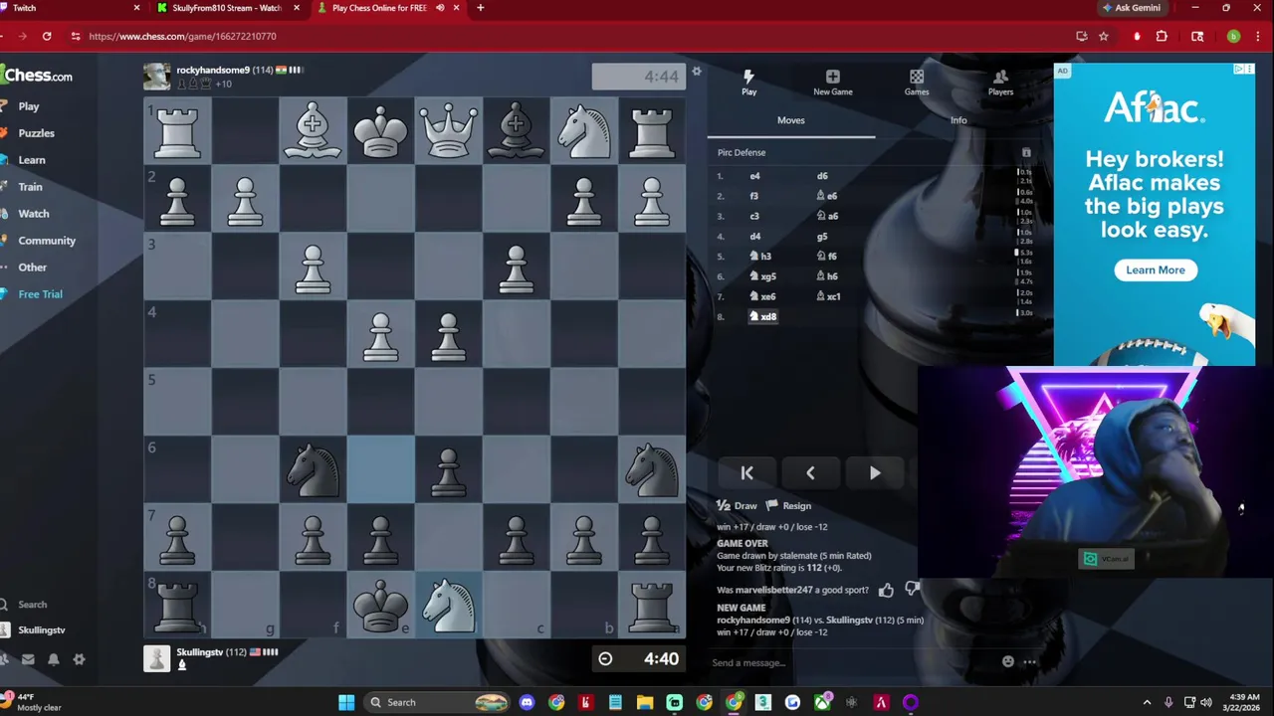Click the Pirc Defense opening name
This screenshot has width=1274, height=716.
742,152
